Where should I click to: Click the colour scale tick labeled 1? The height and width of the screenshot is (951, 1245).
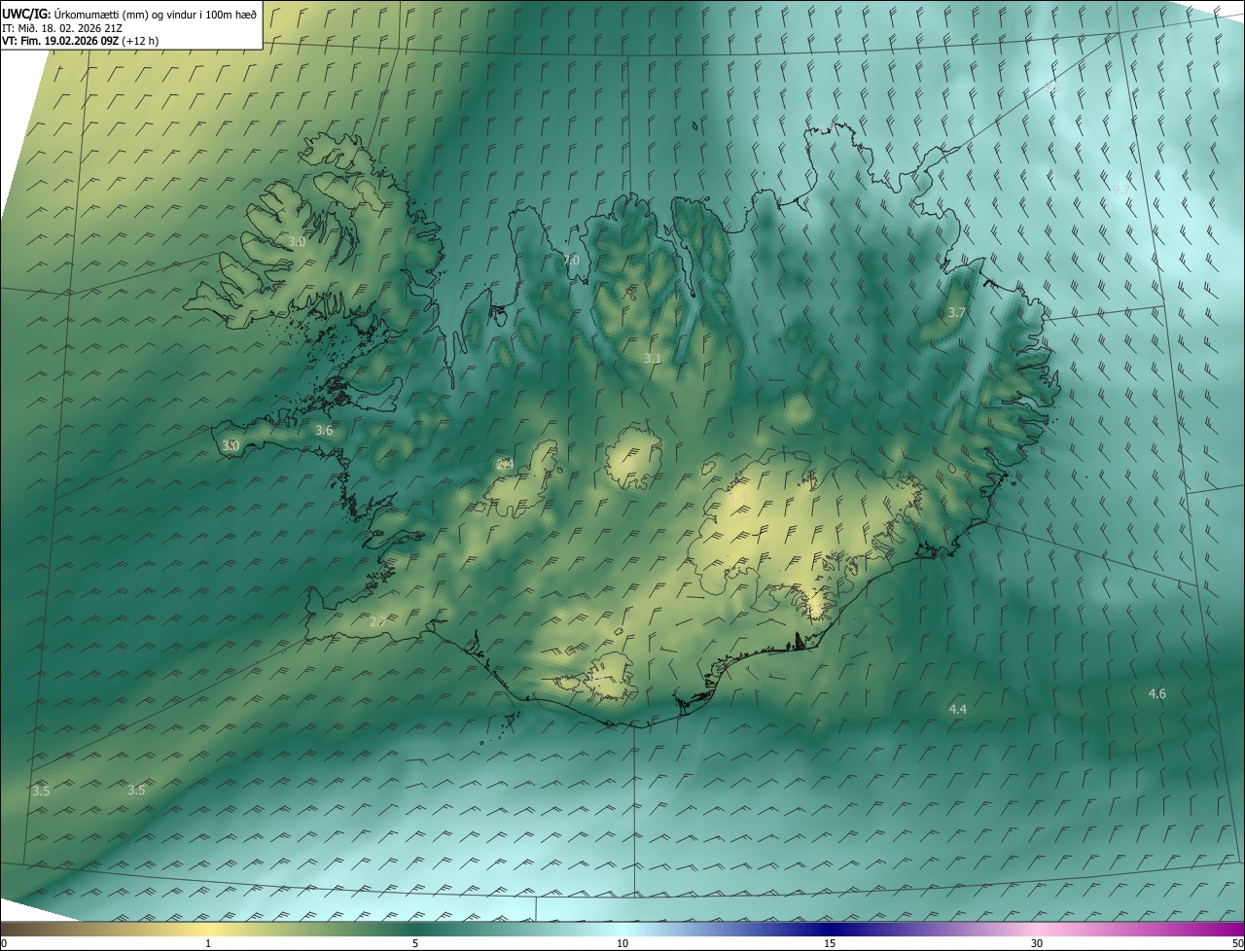coord(208,943)
